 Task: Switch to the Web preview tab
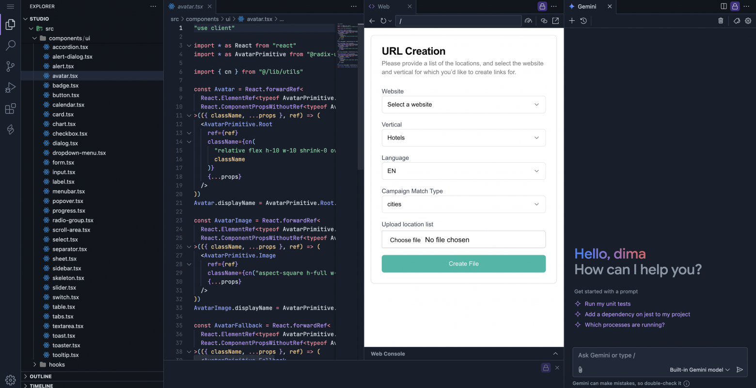click(384, 6)
